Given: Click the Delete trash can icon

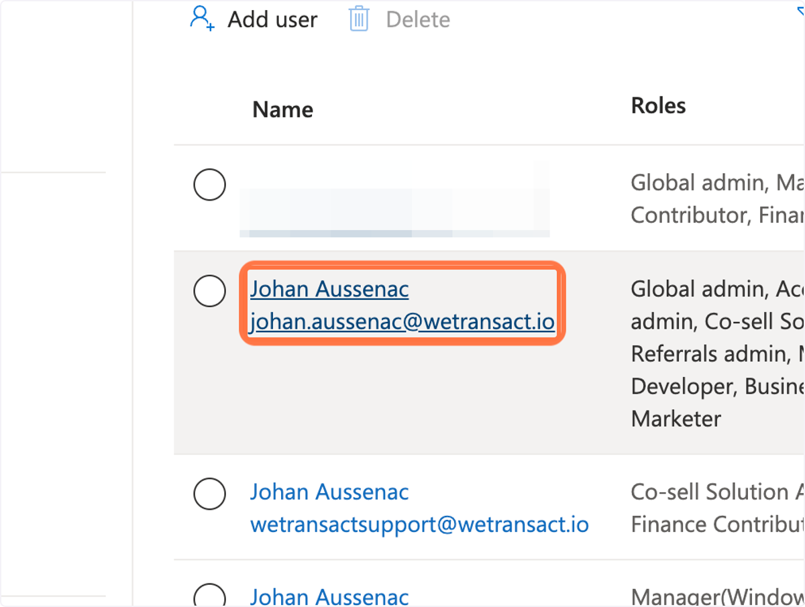Looking at the screenshot, I should 359,19.
